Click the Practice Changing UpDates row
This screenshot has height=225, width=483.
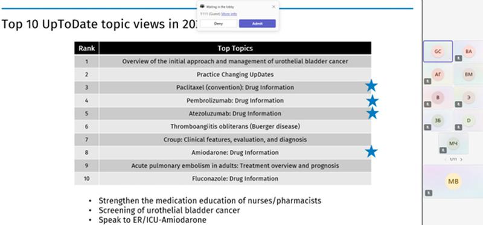pos(223,74)
